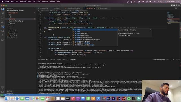Open the new terminal launch profile dropdown
The width and height of the screenshot is (181, 102).
click(x=169, y=59)
